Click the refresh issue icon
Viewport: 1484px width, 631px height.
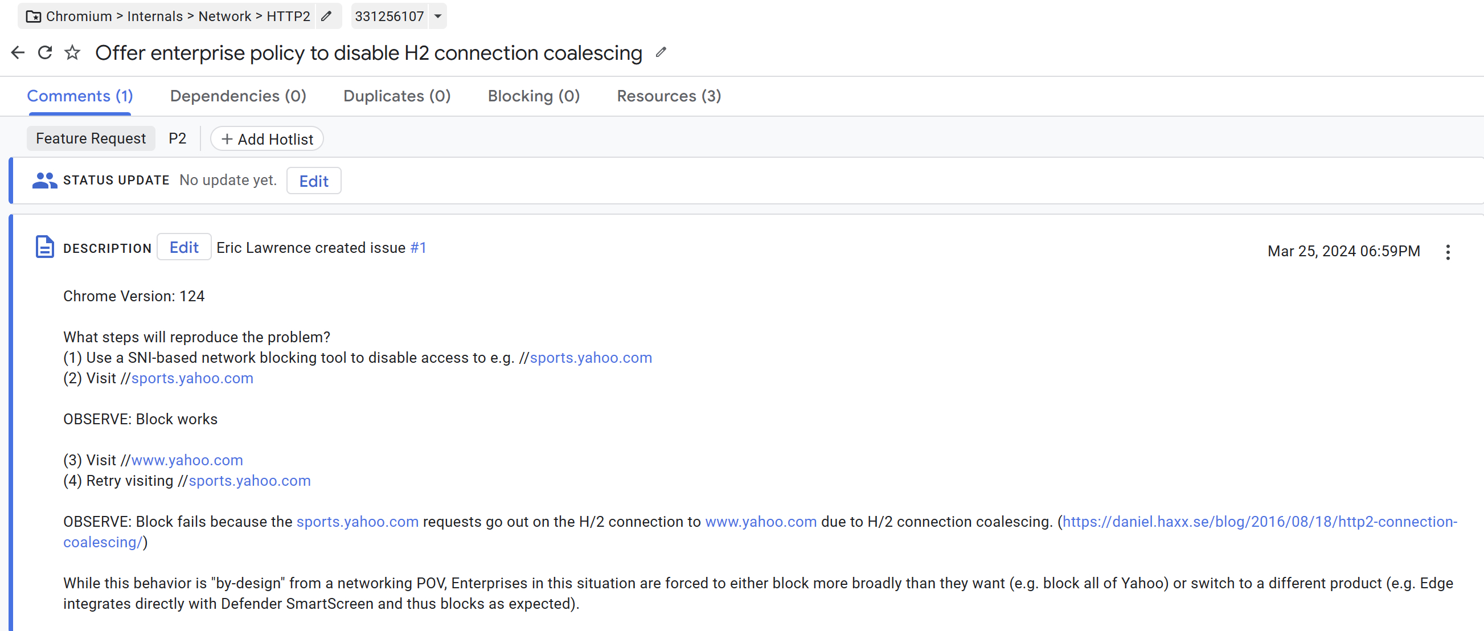pyautogui.click(x=45, y=53)
